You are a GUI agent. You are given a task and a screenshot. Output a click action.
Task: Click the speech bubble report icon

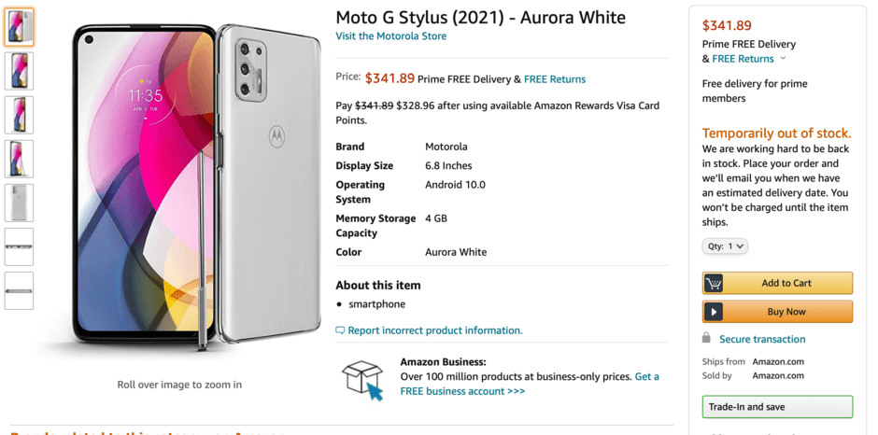coord(340,330)
